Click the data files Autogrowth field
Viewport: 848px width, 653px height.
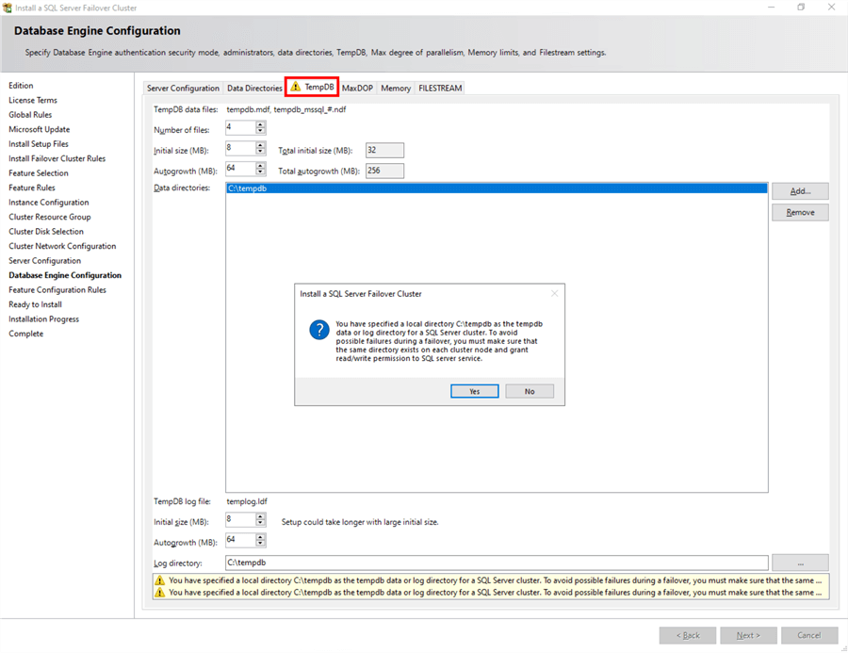(240, 169)
